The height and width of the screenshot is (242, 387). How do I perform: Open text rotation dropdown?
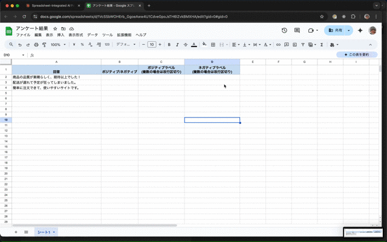(267, 45)
